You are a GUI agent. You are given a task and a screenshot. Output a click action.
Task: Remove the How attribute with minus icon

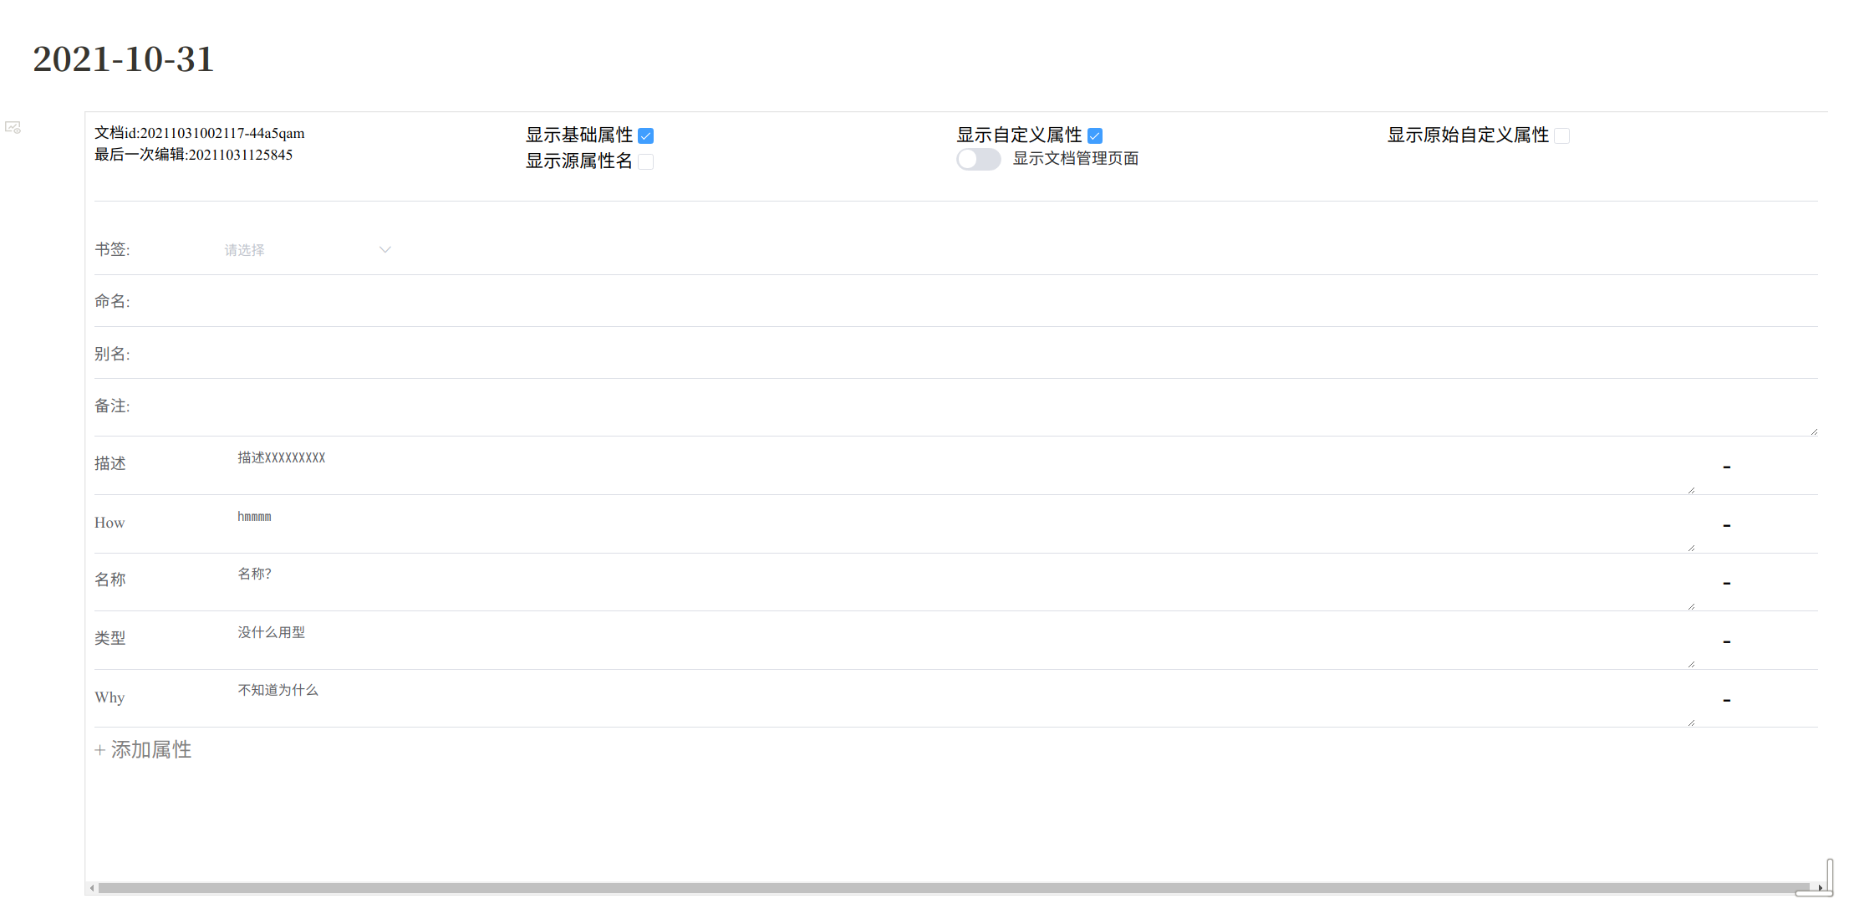click(x=1726, y=525)
